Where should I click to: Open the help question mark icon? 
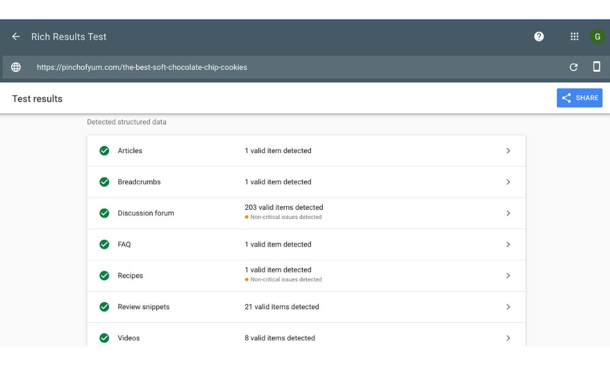click(539, 37)
